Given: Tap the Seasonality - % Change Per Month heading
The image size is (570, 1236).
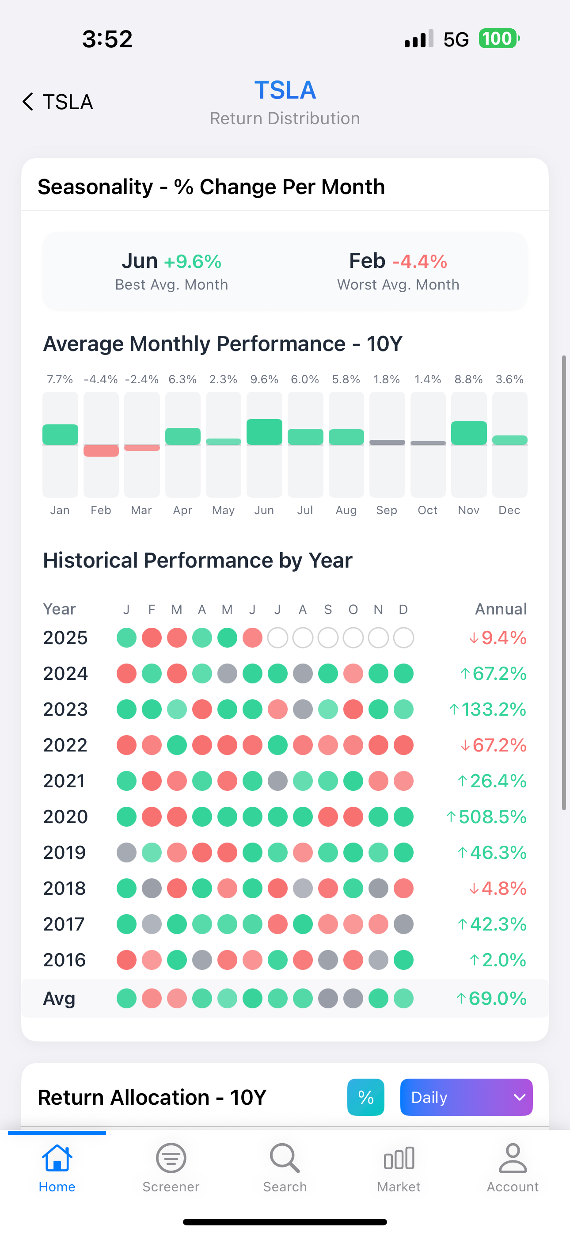Looking at the screenshot, I should coord(211,187).
